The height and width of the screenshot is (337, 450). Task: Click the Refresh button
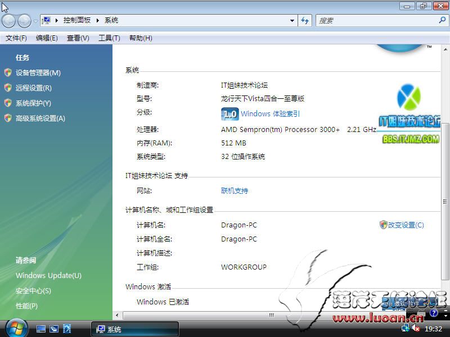305,21
